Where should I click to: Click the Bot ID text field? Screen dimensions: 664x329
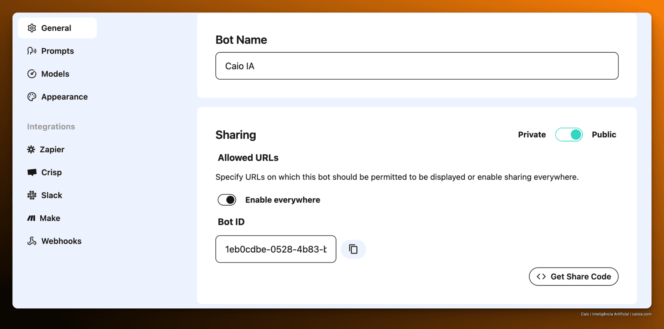[276, 249]
